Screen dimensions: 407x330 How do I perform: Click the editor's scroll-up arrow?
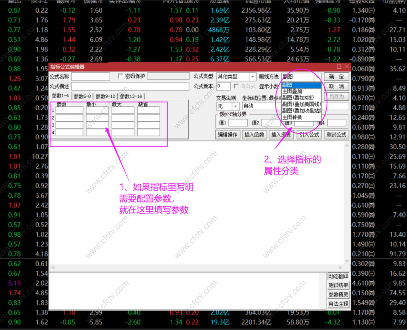[x=347, y=145]
